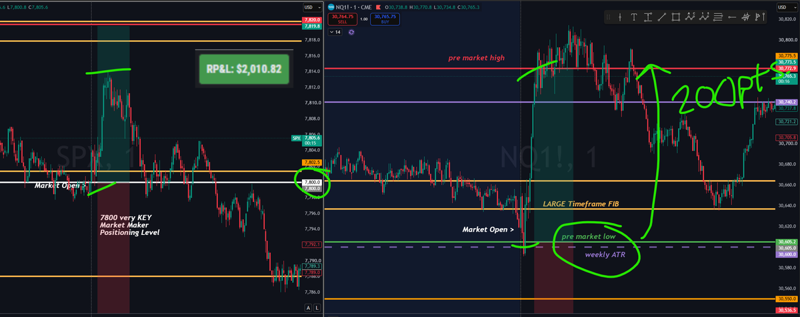Click the NQ1! · 1 · CME title
800x317 pixels.
click(x=354, y=7)
